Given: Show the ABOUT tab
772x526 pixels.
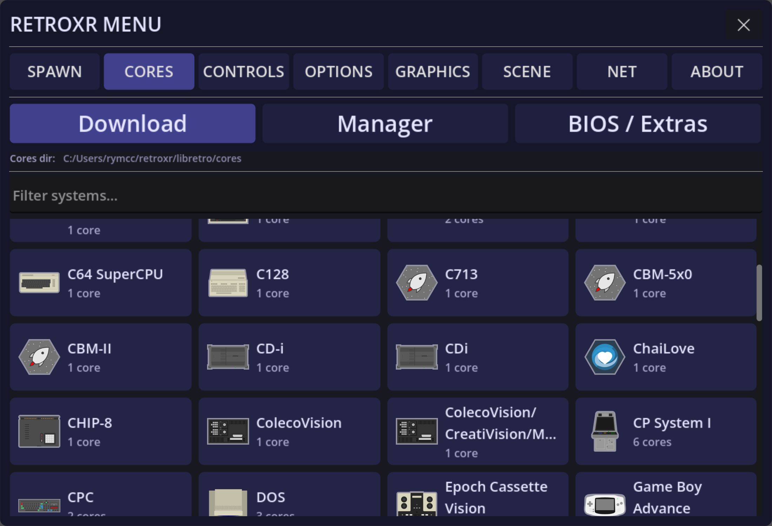Looking at the screenshot, I should click(x=717, y=72).
